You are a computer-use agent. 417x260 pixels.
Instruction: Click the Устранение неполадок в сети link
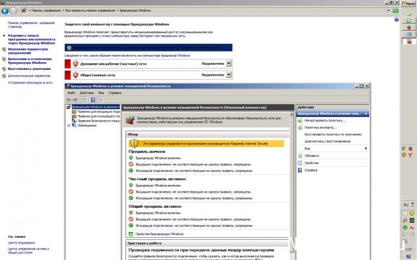point(30,82)
